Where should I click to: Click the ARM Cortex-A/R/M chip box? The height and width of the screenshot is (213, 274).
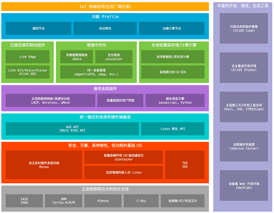(x=63, y=201)
